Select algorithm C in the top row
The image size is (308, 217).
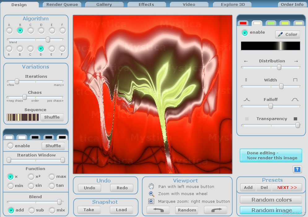coord(31,31)
